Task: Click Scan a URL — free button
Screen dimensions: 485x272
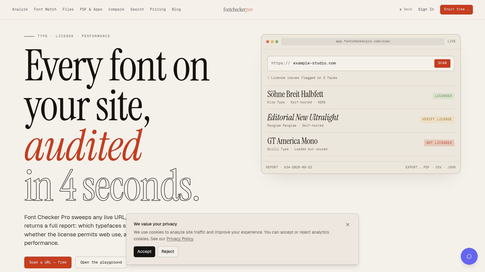Action: 48,262
